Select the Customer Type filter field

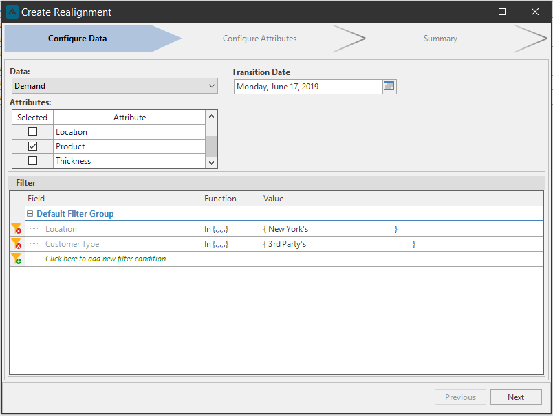72,244
